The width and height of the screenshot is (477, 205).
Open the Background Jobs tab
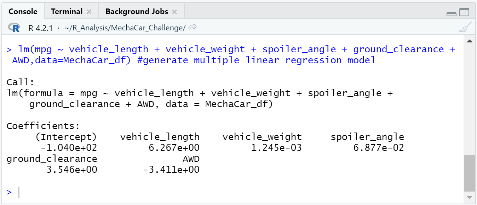(137, 11)
